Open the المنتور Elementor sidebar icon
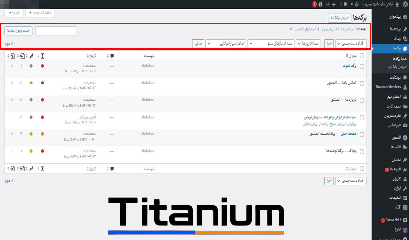 [x=405, y=138]
